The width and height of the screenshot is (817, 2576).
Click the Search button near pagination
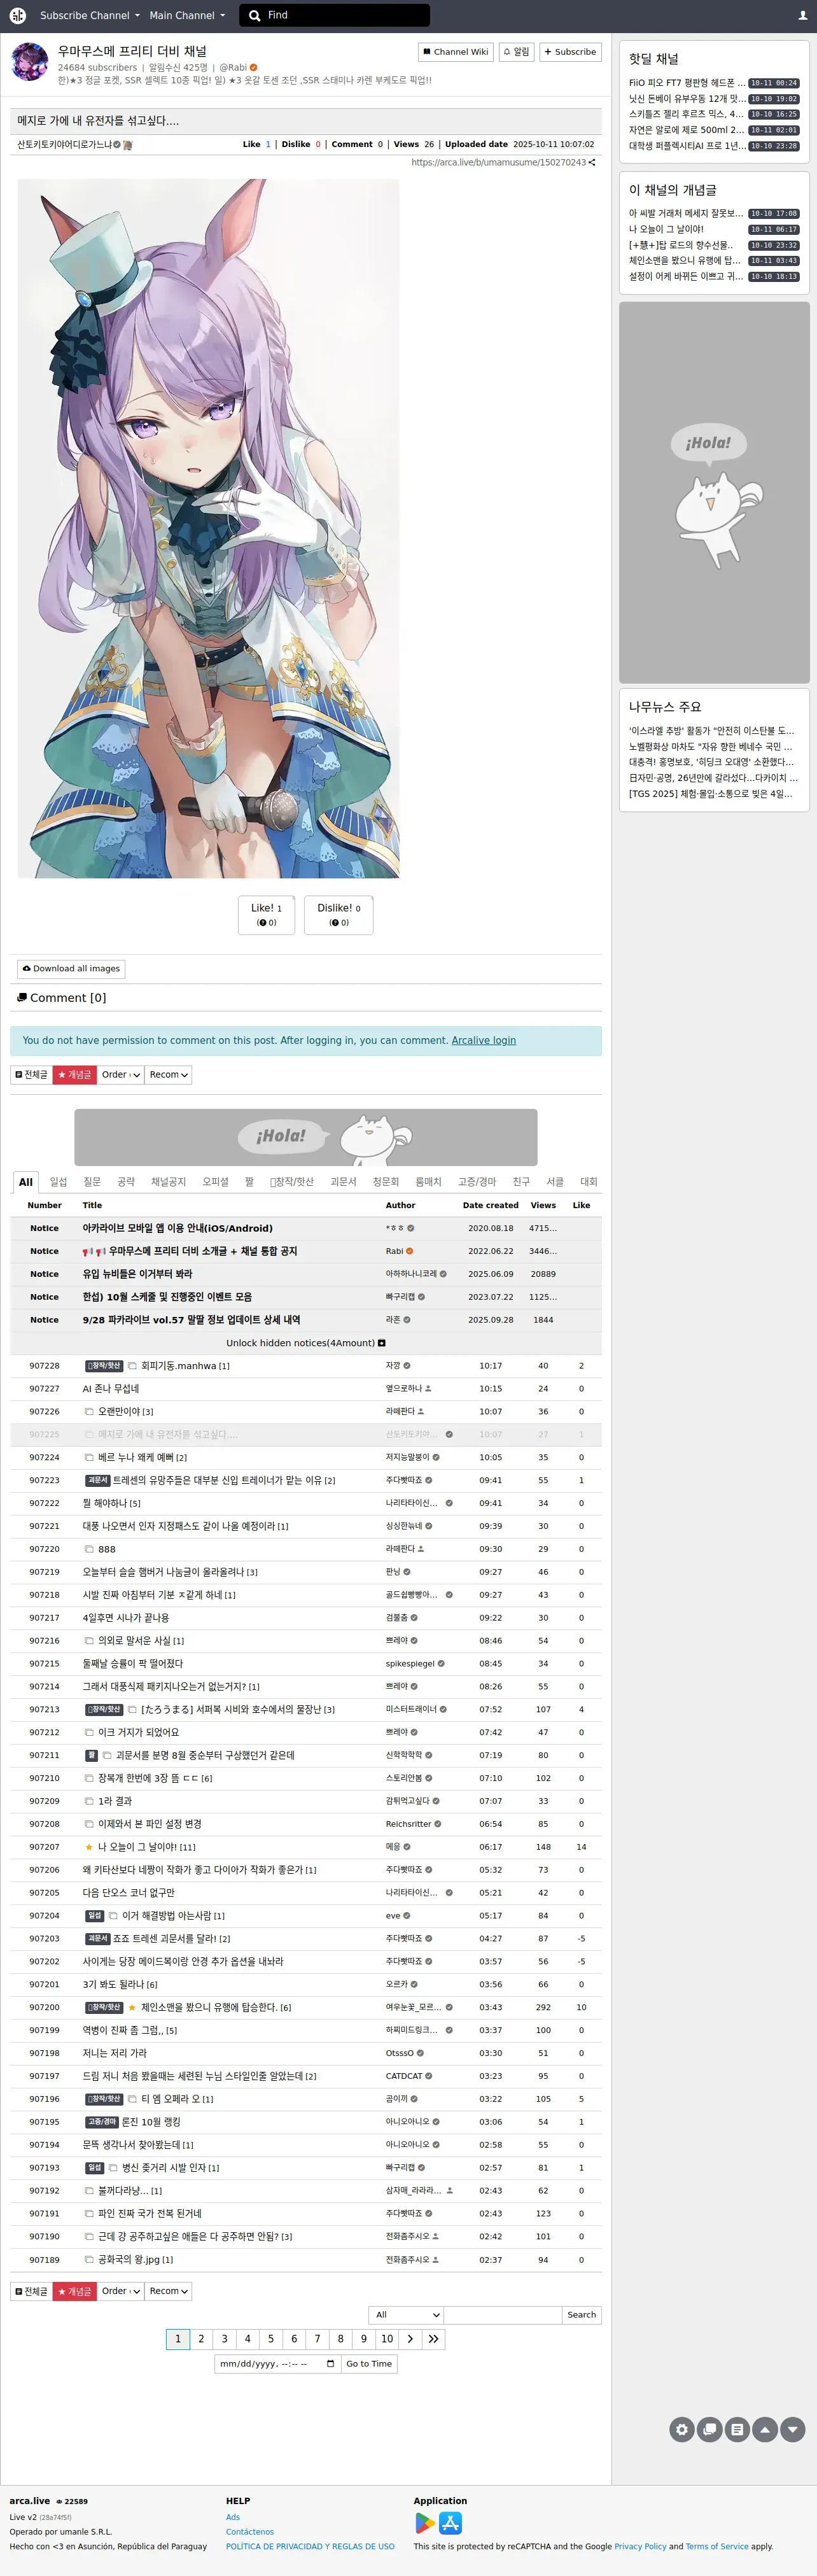click(x=581, y=2315)
